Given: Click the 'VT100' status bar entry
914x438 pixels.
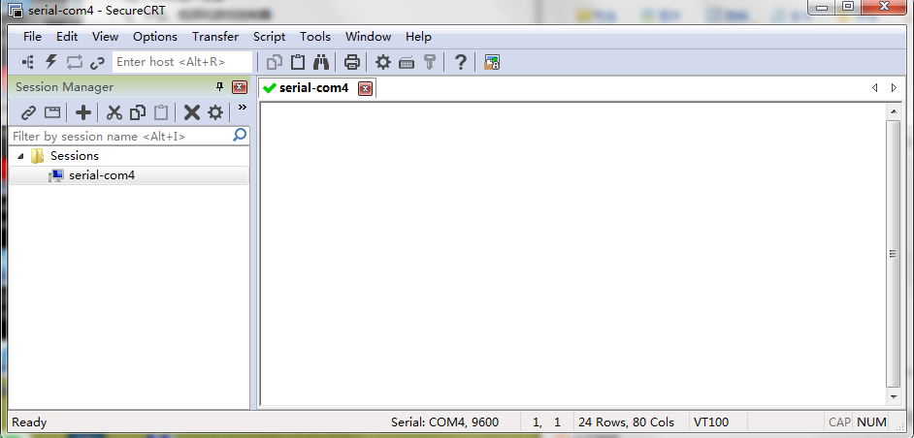Looking at the screenshot, I should (x=711, y=422).
